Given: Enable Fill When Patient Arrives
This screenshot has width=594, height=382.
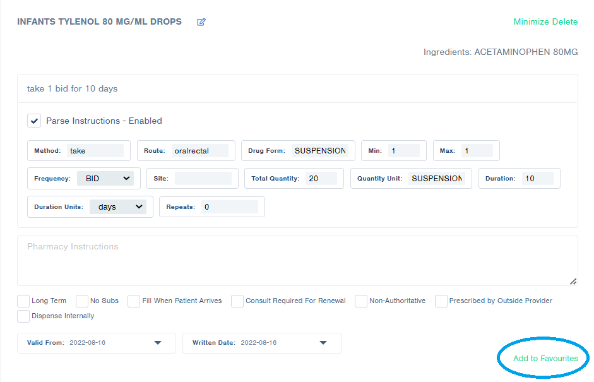Looking at the screenshot, I should [133, 301].
